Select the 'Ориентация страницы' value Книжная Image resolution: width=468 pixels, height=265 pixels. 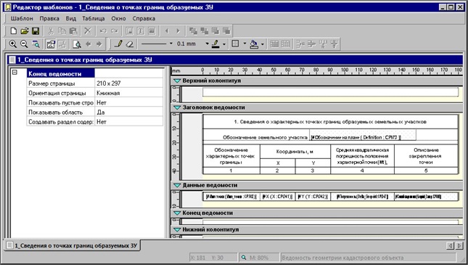click(x=128, y=93)
